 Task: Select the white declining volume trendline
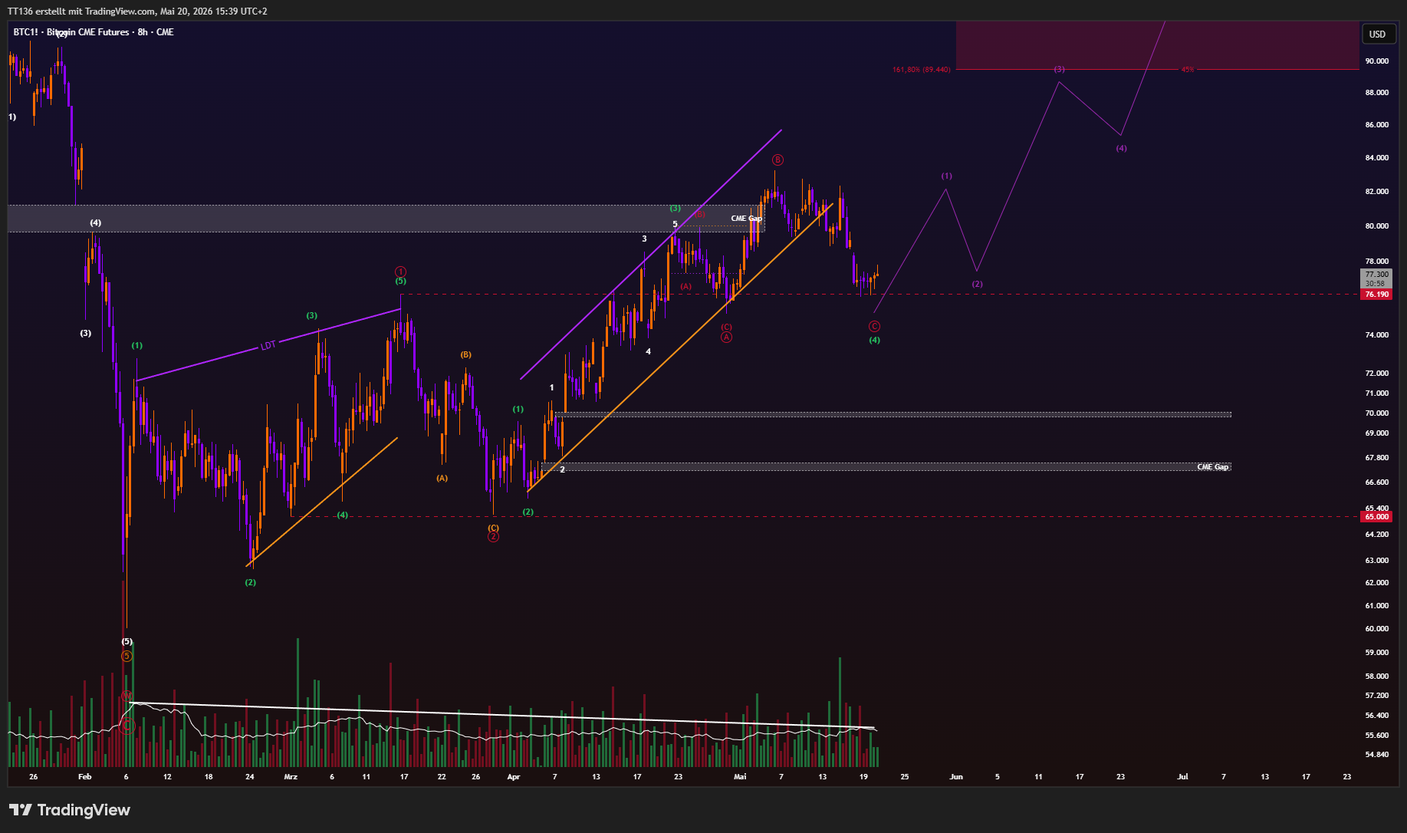coord(502,715)
